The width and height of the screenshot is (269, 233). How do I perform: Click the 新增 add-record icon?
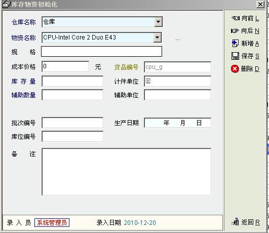235,43
